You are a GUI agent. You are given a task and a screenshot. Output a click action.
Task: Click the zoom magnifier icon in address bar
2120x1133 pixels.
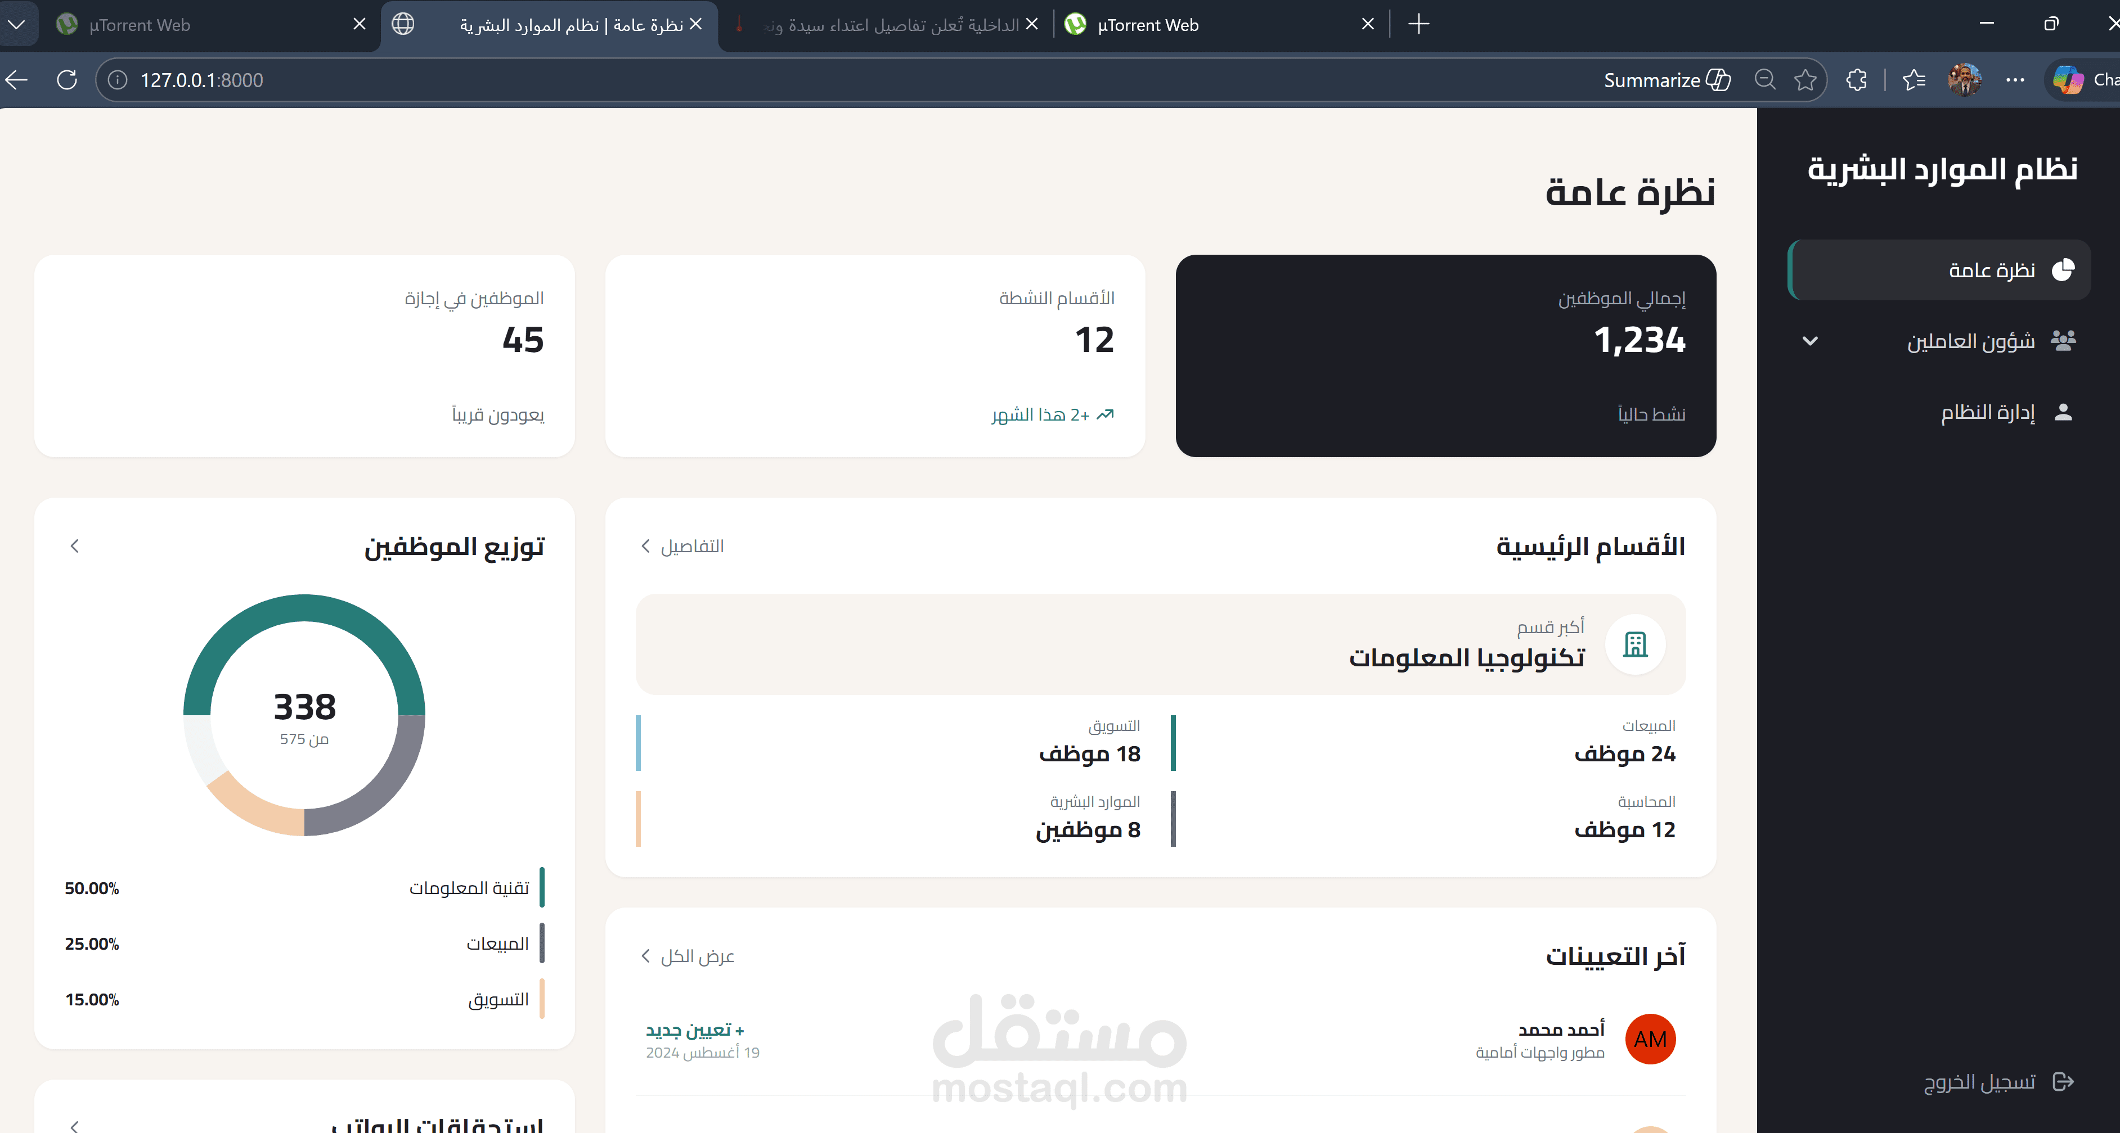[1764, 80]
